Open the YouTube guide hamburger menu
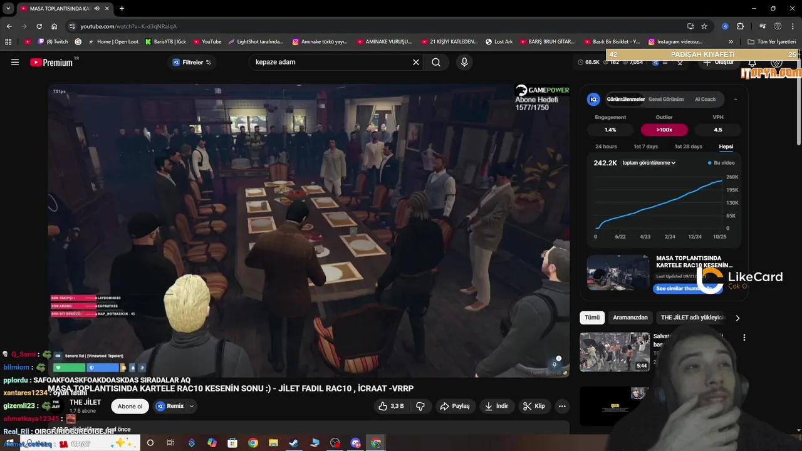The width and height of the screenshot is (802, 451). tap(15, 62)
